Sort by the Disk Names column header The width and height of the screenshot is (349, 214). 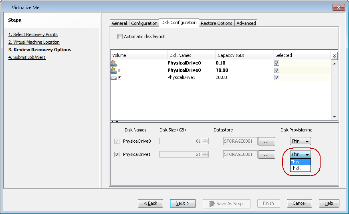tap(192, 55)
